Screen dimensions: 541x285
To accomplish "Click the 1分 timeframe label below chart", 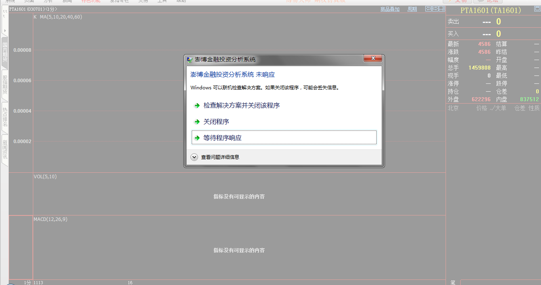I will pyautogui.click(x=27, y=282).
